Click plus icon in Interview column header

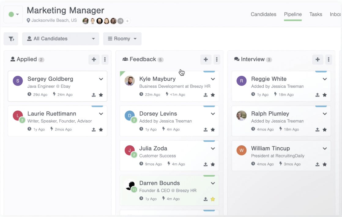(318, 60)
